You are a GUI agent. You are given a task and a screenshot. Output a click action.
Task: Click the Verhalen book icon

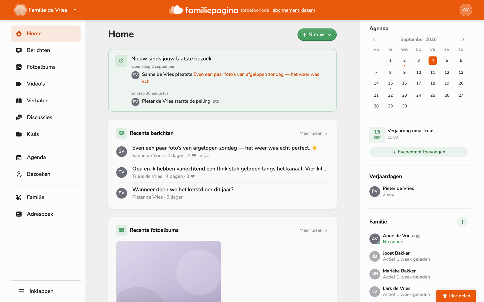tap(19, 101)
